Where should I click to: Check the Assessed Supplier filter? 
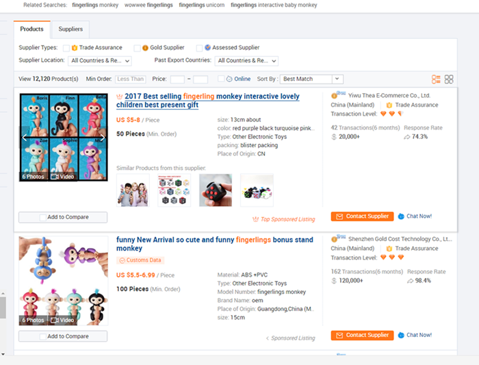click(x=199, y=48)
